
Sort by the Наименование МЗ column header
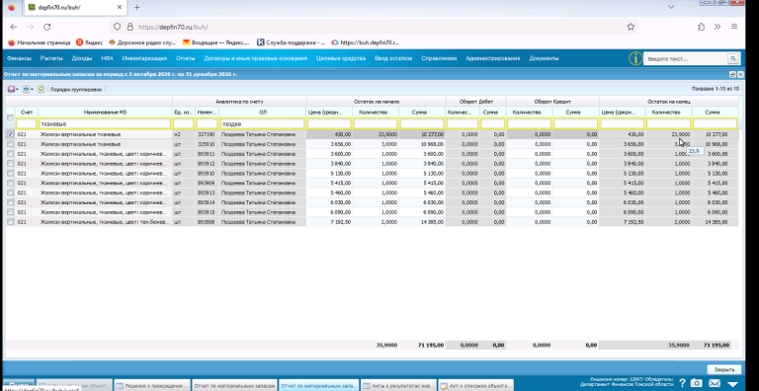pos(105,113)
